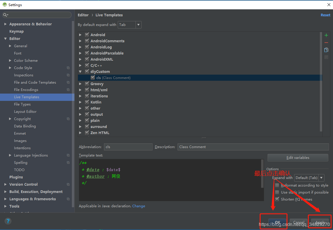The height and width of the screenshot is (230, 333).
Task: Click the search magnifier icon in settings
Action: pyautogui.click(x=6, y=15)
